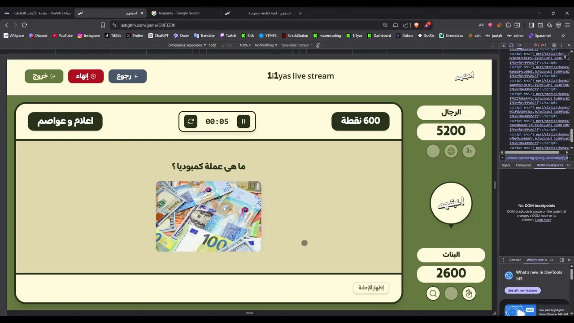This screenshot has height=323, width=574.
Task: Open the Leo AI sparkle icon
Action: (549, 25)
